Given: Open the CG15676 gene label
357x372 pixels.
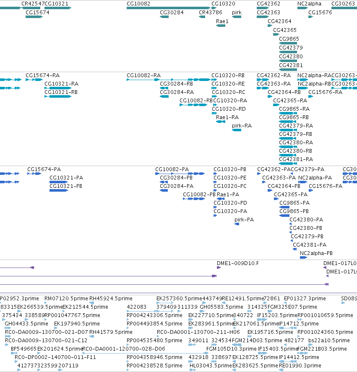Looking at the screenshot, I should click(320, 13).
